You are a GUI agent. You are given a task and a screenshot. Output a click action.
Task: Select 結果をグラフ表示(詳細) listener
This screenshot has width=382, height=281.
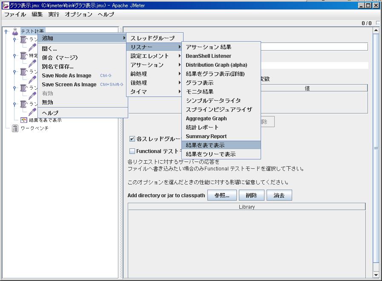221,74
